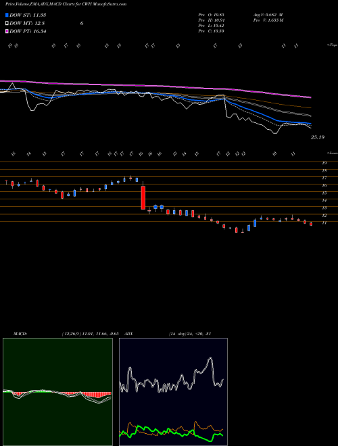Click the blue DOW ST legend swatch

tap(7, 15)
